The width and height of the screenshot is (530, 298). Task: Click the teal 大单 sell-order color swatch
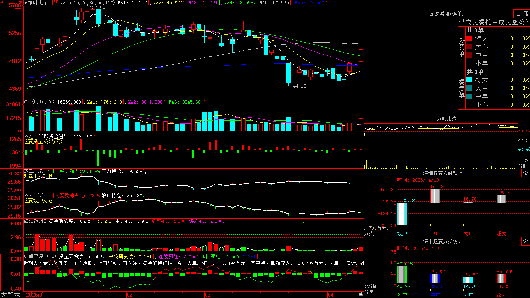(x=469, y=88)
